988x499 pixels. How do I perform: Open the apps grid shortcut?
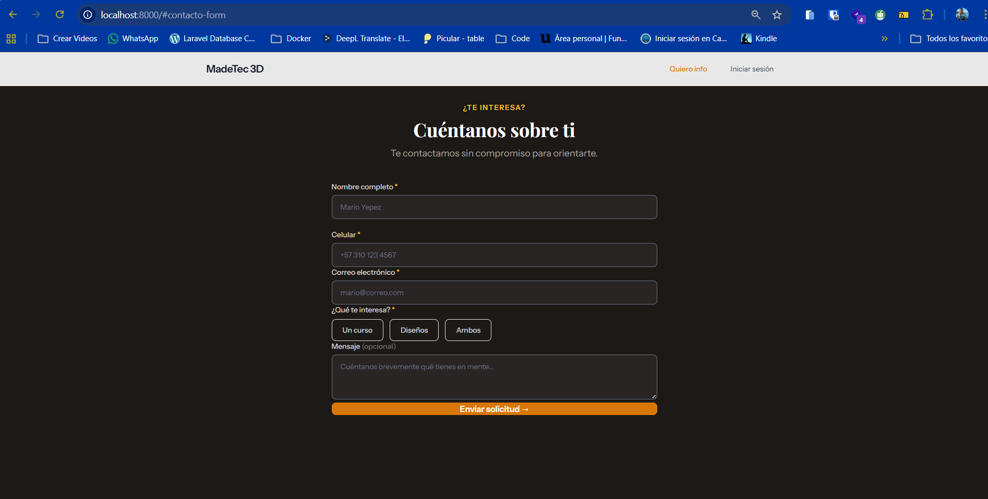pyautogui.click(x=11, y=39)
